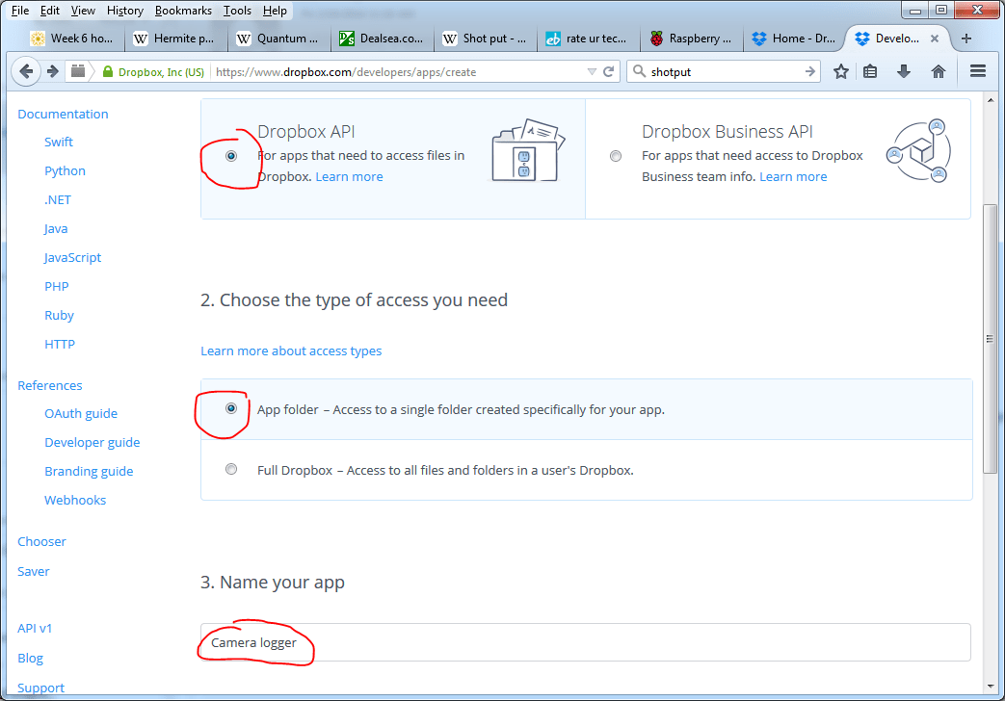Screen dimensions: 1005x701
Task: Open the Ruby documentation link
Action: pos(59,315)
